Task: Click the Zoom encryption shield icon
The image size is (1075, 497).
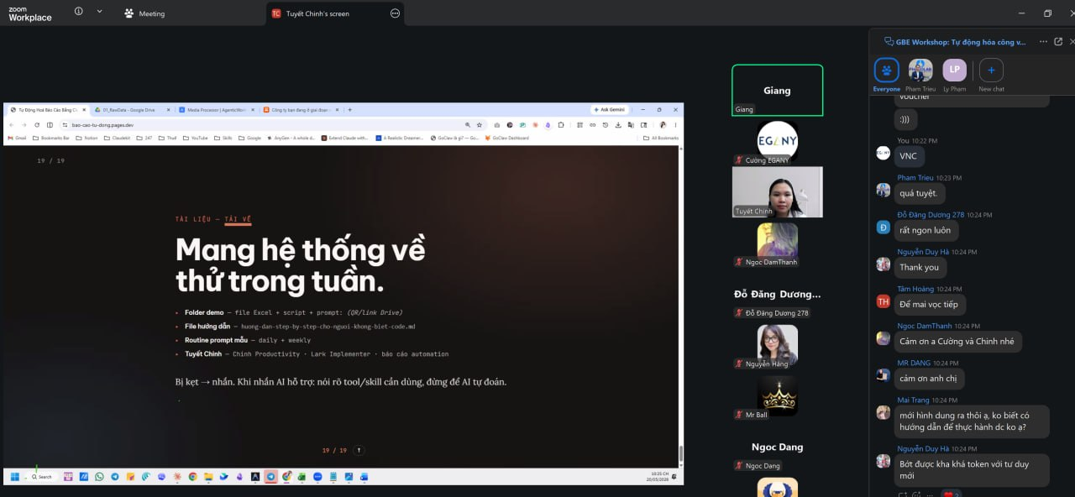Action: click(x=79, y=12)
